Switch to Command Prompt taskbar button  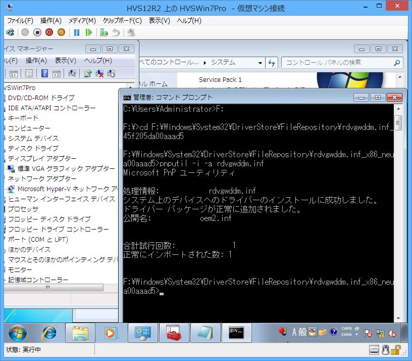pyautogui.click(x=236, y=333)
